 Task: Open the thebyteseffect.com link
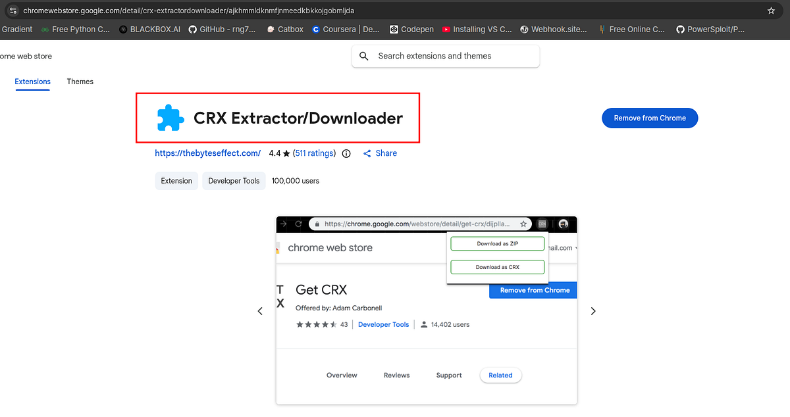coord(208,153)
